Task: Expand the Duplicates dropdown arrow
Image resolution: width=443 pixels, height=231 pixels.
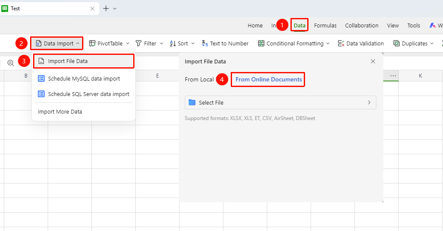Action: pos(432,43)
